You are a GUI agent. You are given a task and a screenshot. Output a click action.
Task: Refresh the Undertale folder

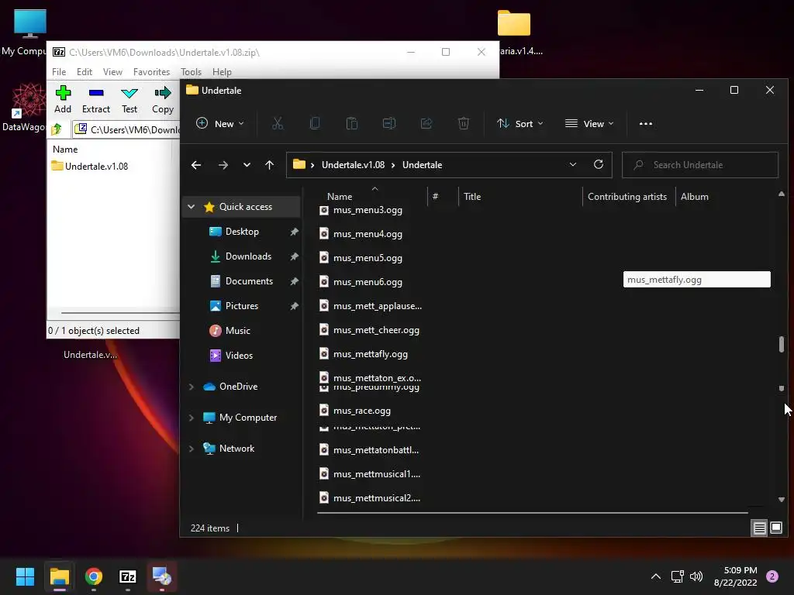click(x=599, y=165)
